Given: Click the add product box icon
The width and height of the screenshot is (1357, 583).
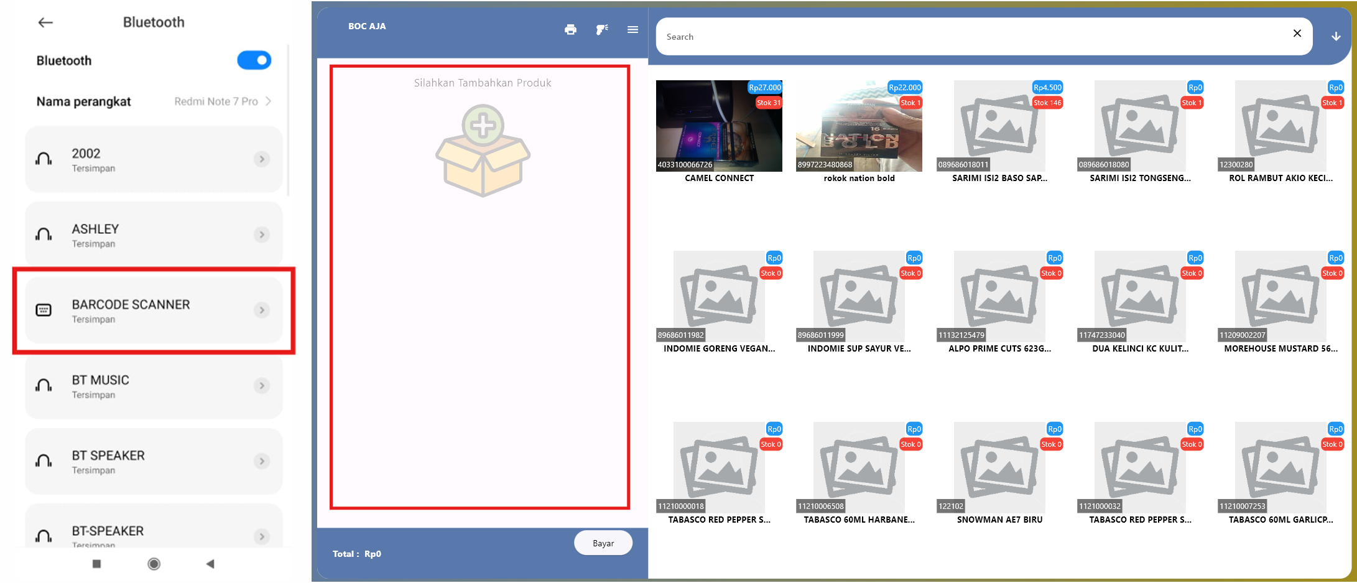Looking at the screenshot, I should pyautogui.click(x=483, y=151).
